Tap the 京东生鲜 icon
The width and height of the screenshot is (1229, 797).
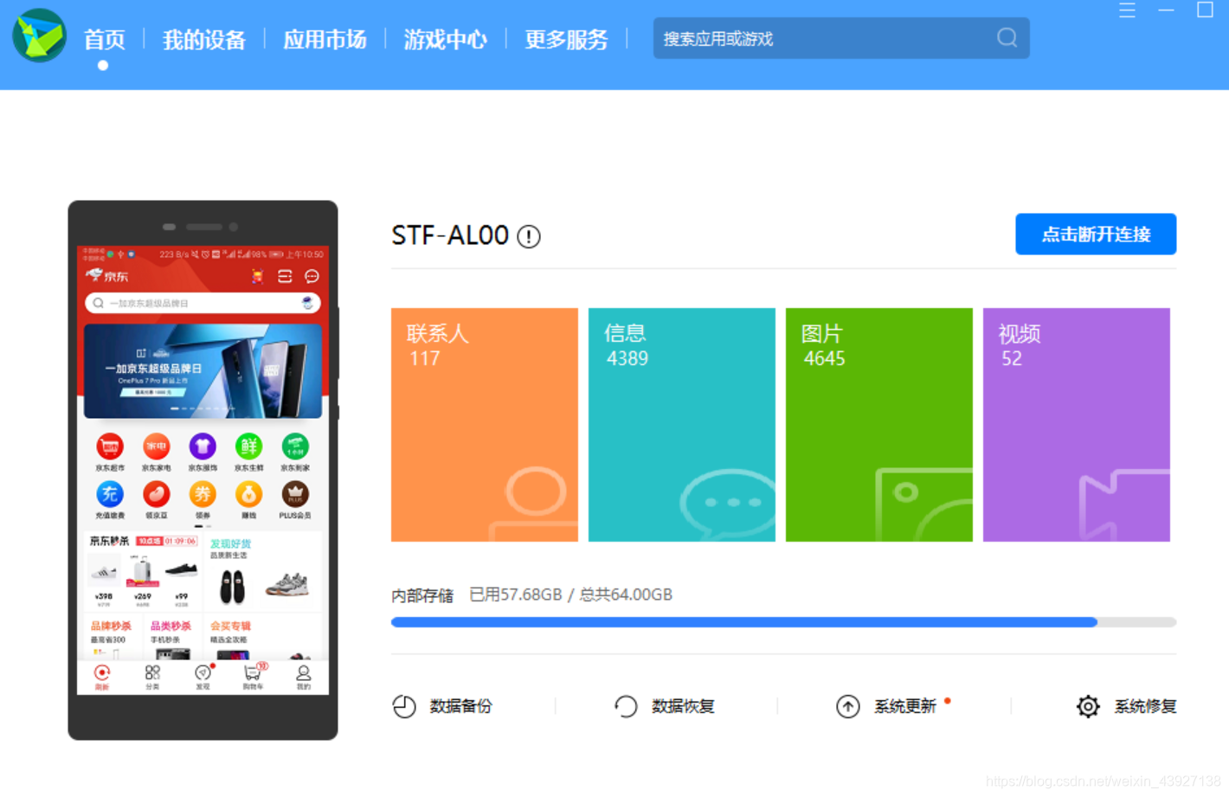pos(248,447)
